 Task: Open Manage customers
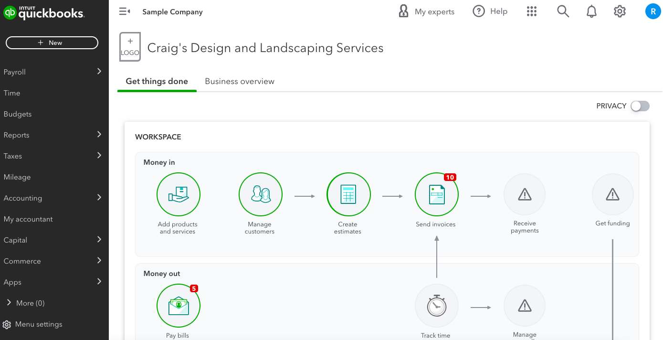coord(260,194)
